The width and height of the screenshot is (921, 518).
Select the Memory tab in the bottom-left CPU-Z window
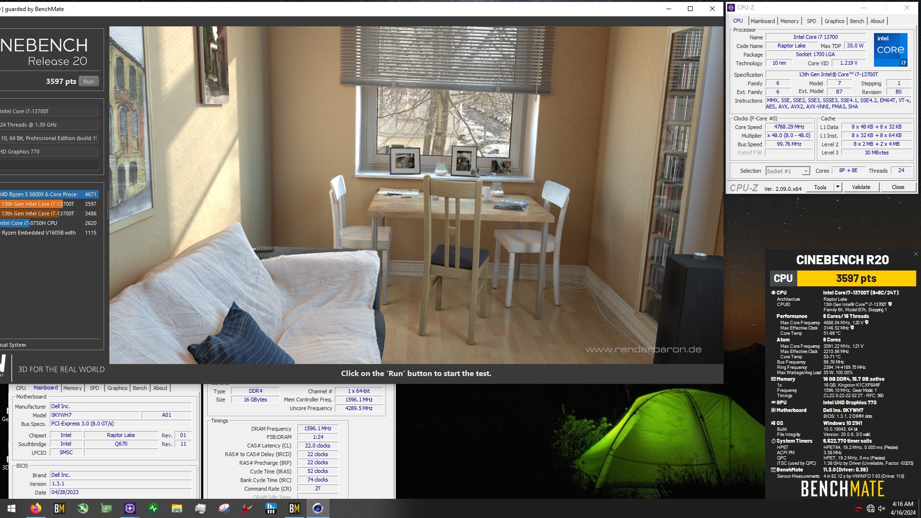[x=72, y=388]
